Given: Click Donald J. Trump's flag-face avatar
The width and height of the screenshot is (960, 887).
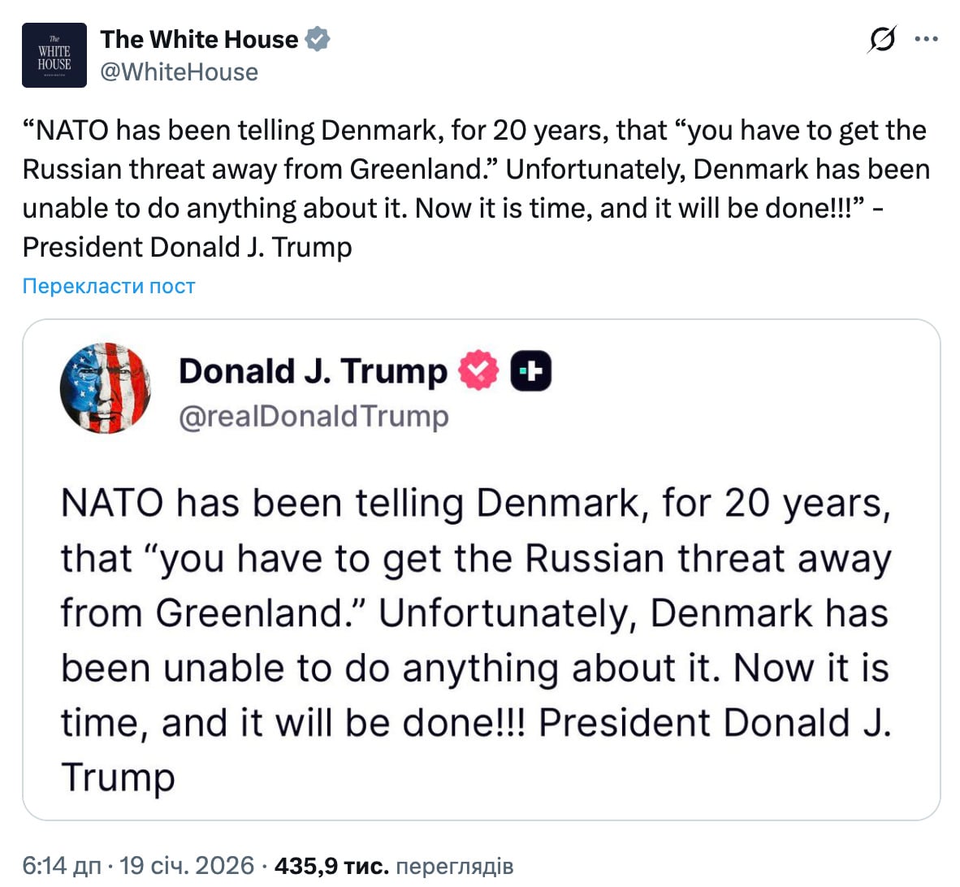Looking at the screenshot, I should [106, 387].
